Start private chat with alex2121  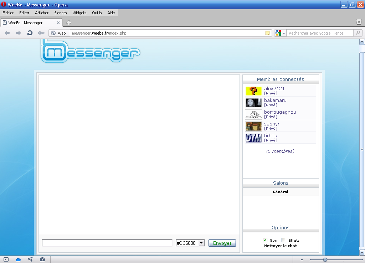pyautogui.click(x=271, y=93)
